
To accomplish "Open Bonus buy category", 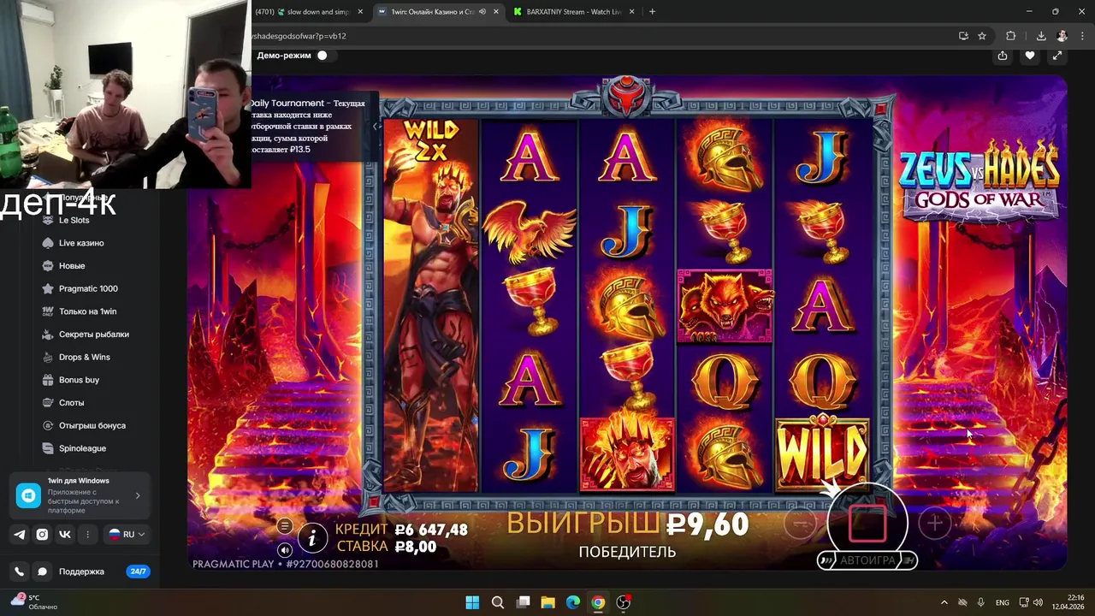I will (x=79, y=380).
